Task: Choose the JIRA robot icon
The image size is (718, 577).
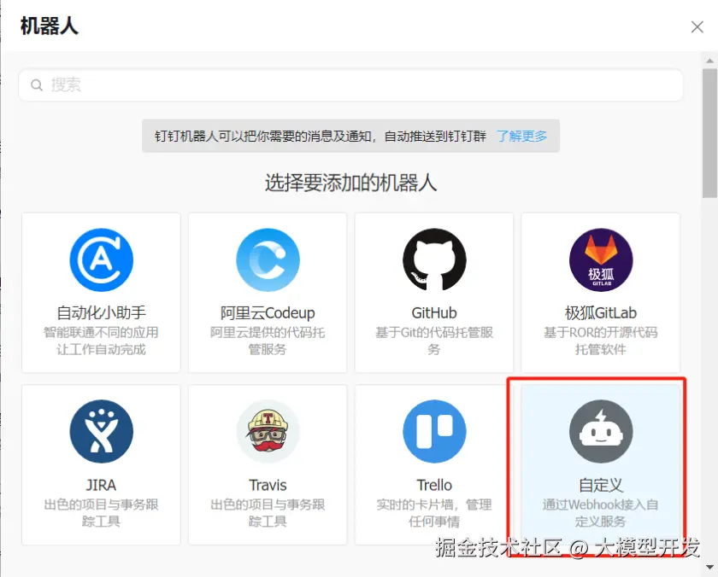Action: tap(101, 431)
